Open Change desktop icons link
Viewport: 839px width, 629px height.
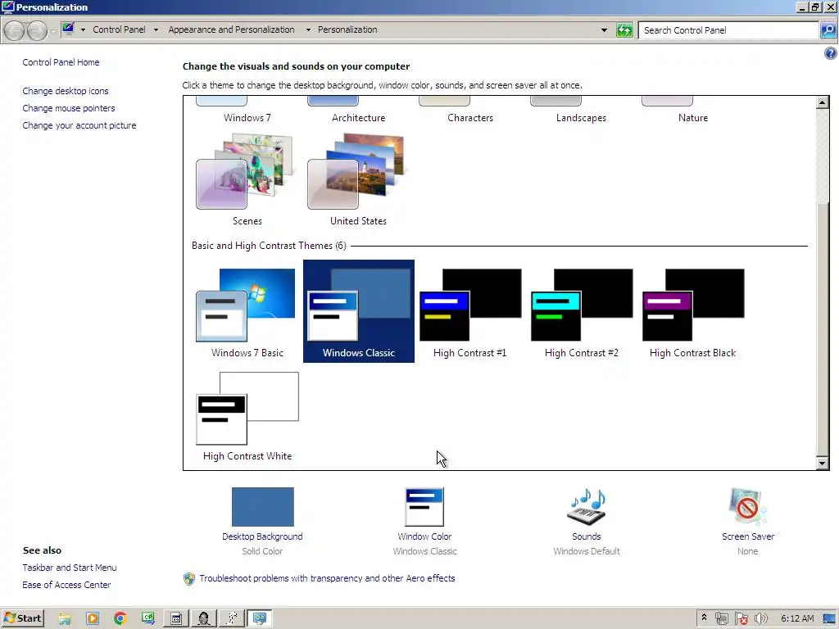[x=66, y=91]
